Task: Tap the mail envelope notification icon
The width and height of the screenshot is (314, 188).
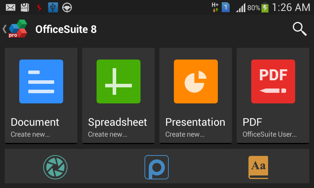Action: coord(11,7)
